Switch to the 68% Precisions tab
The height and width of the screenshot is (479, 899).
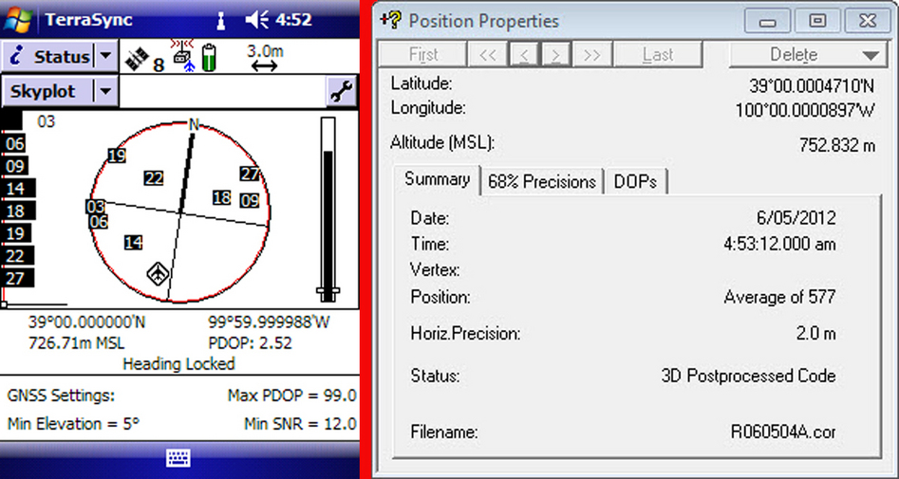[542, 182]
